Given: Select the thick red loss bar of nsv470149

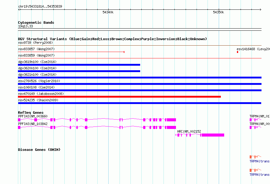Looking at the screenshot, I should [x=119, y=97].
